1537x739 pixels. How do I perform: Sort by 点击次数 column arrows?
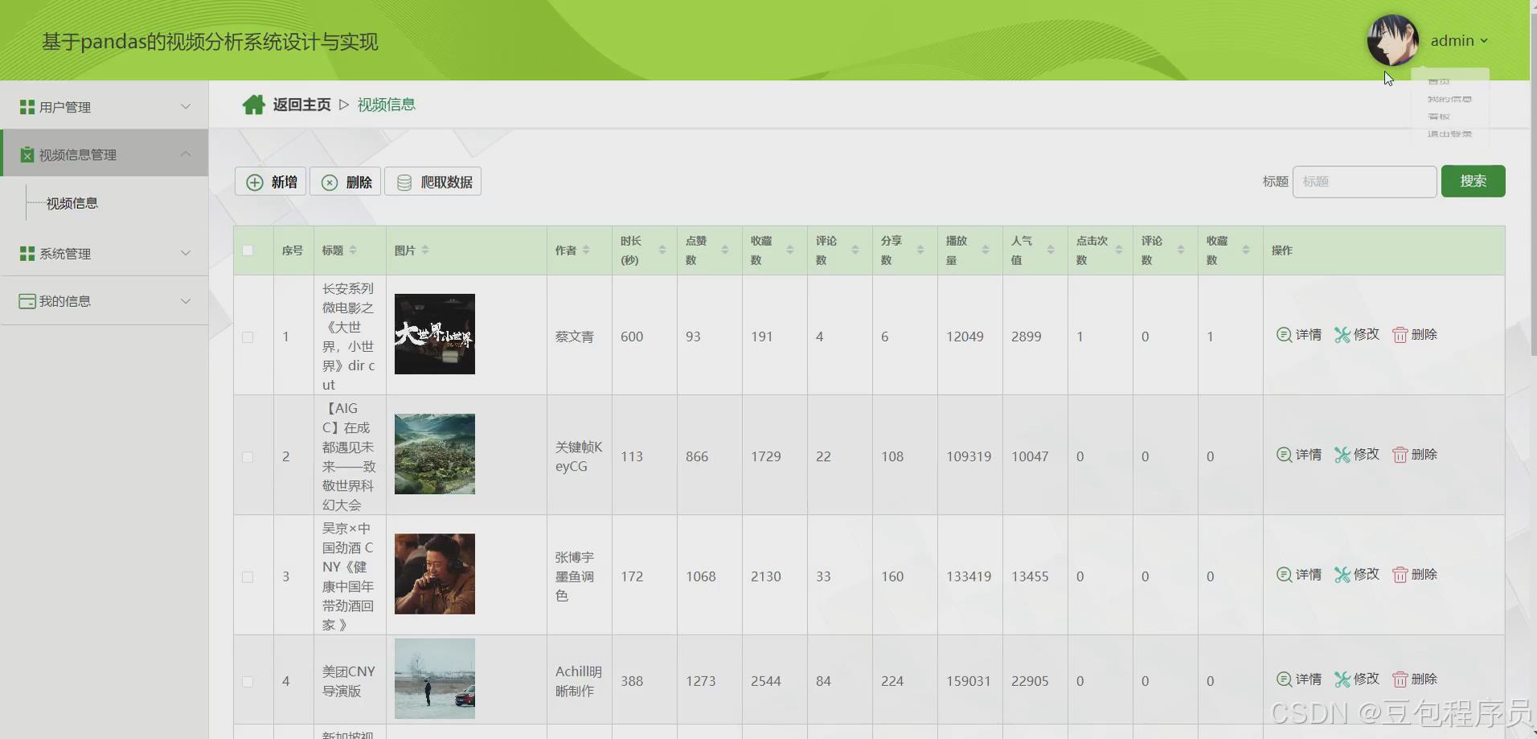[1119, 251]
